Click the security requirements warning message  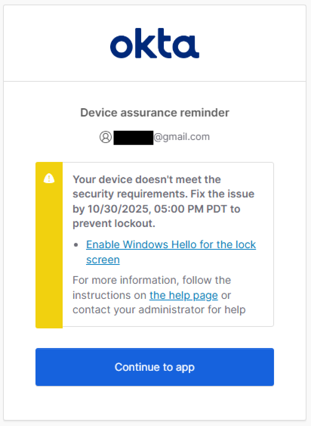163,201
